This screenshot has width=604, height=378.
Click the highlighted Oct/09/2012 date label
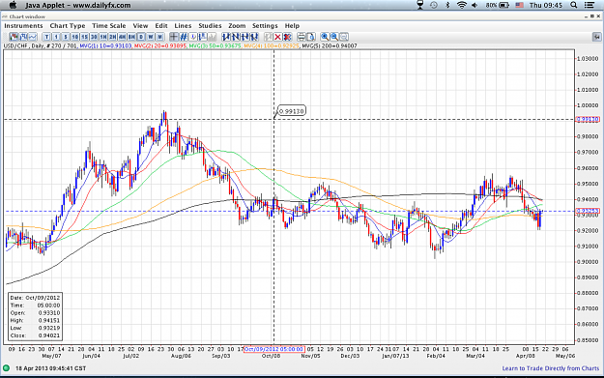pos(274,349)
